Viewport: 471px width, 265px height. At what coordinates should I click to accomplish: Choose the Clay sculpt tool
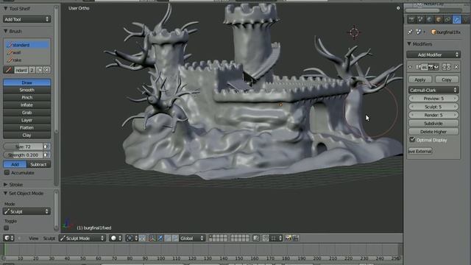tap(26, 135)
